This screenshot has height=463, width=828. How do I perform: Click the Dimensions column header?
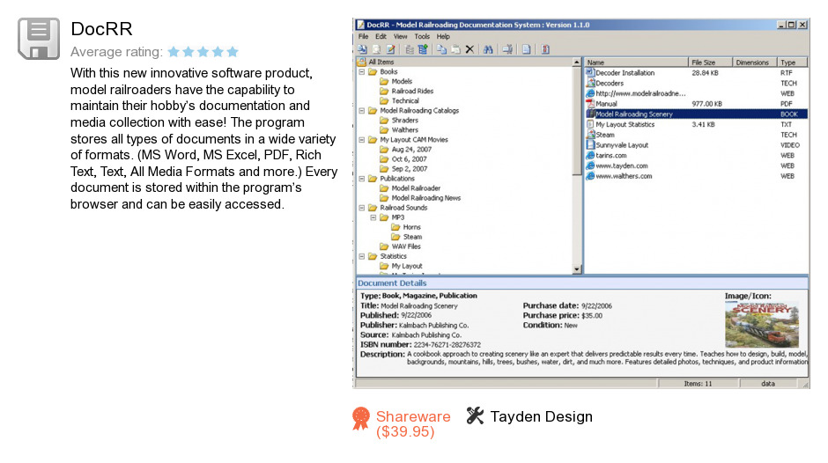pyautogui.click(x=755, y=62)
